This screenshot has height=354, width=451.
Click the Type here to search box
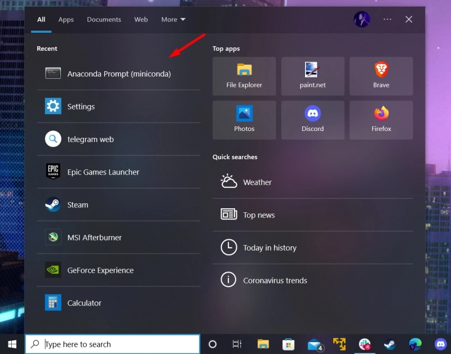[x=113, y=344]
